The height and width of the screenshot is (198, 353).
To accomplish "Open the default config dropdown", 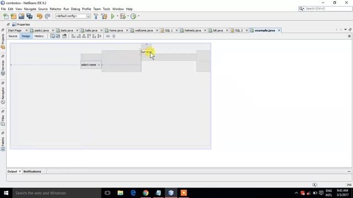I will pos(73,16).
